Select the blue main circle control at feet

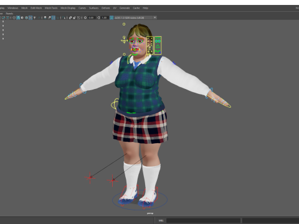click(x=140, y=200)
